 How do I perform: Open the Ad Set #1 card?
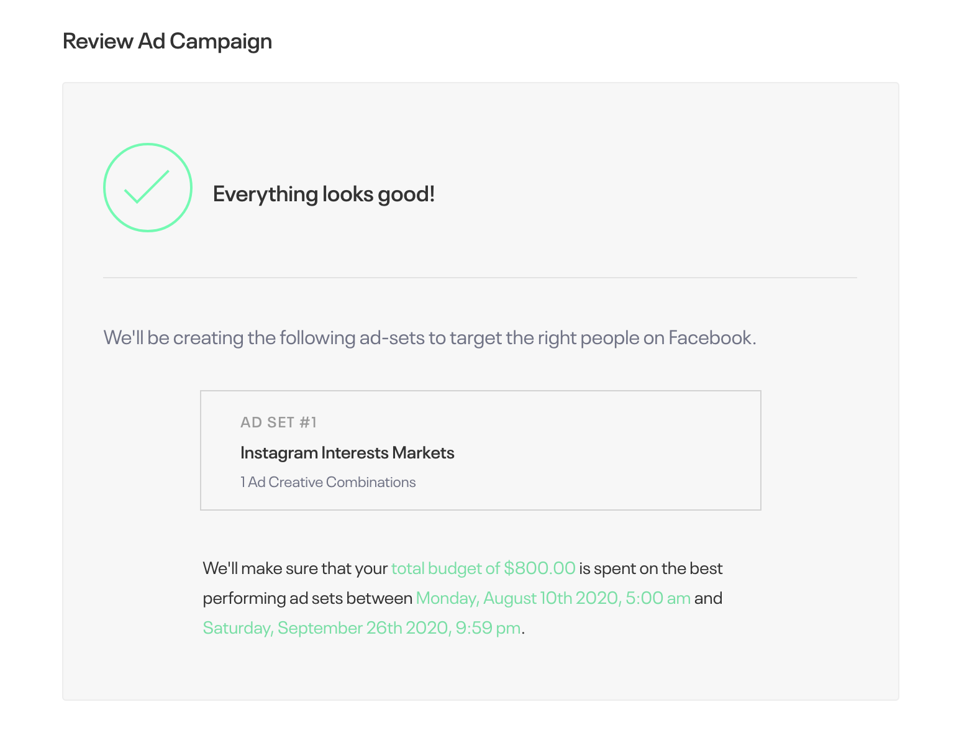coord(480,450)
